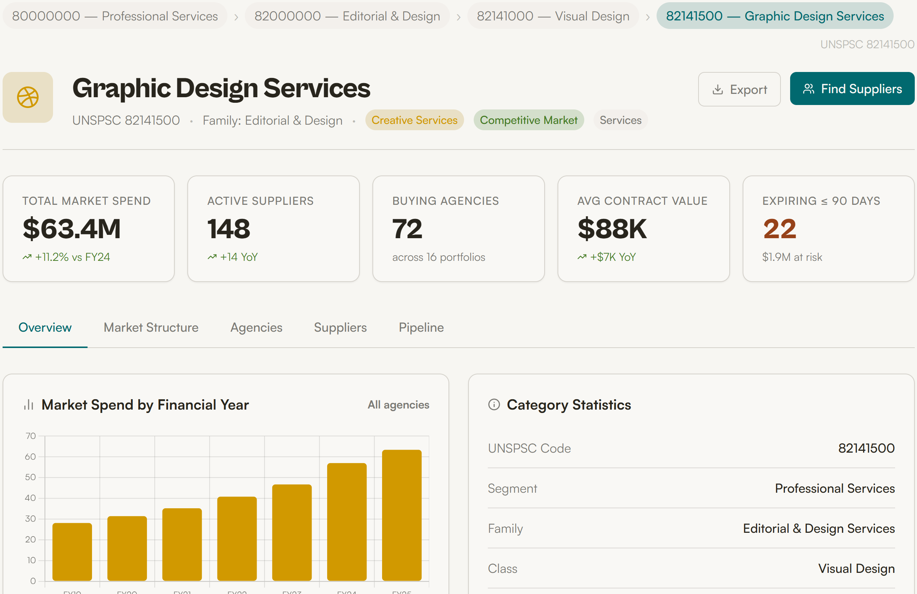Click the people icon on Find Suppliers
This screenshot has width=917, height=594.
tap(808, 89)
